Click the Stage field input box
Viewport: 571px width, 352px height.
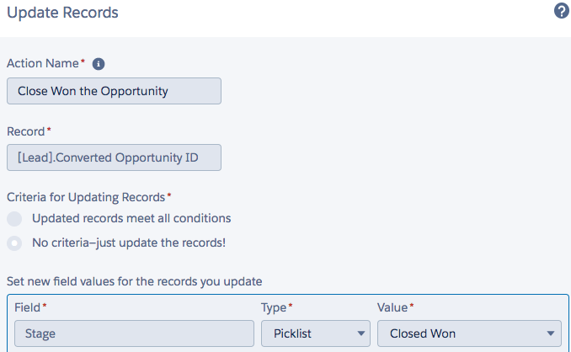coord(133,333)
